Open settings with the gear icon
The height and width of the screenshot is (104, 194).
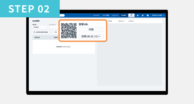[x=143, y=15]
